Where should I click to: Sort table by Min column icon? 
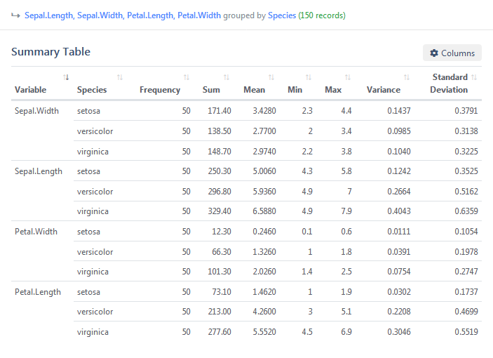point(309,77)
